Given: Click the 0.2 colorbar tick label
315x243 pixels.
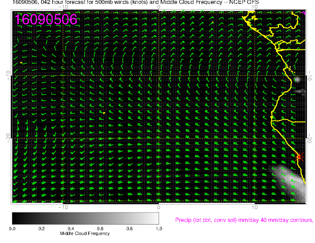Looking at the screenshot, I should tap(41, 229).
